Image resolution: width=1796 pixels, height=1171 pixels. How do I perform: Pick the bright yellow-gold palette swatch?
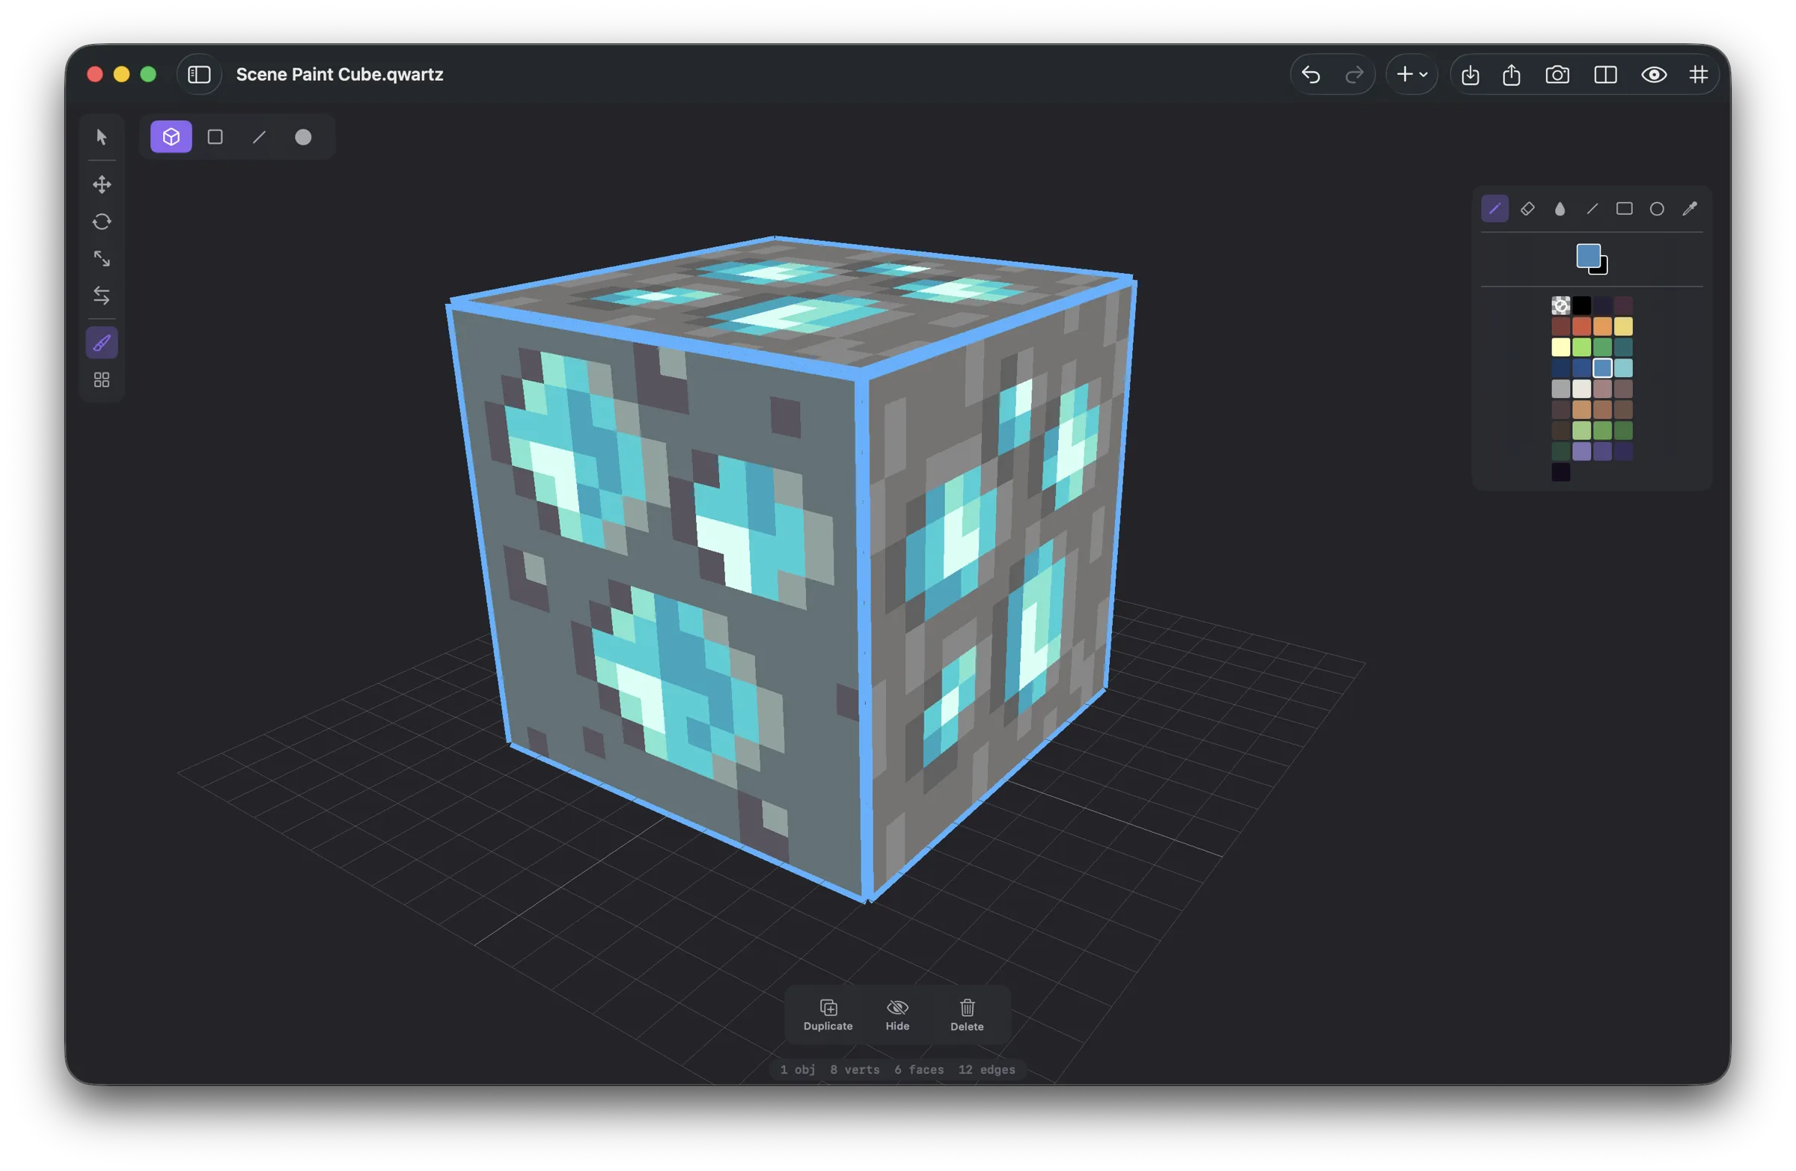[x=1623, y=327]
